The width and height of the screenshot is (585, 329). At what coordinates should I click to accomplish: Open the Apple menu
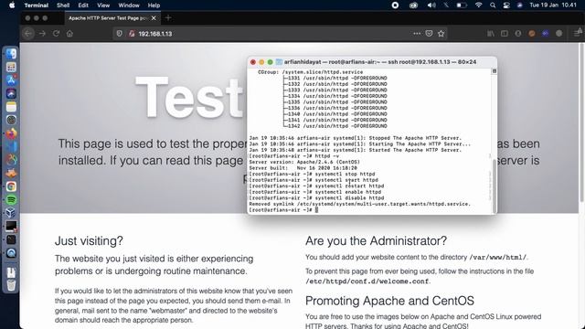pos(12,5)
